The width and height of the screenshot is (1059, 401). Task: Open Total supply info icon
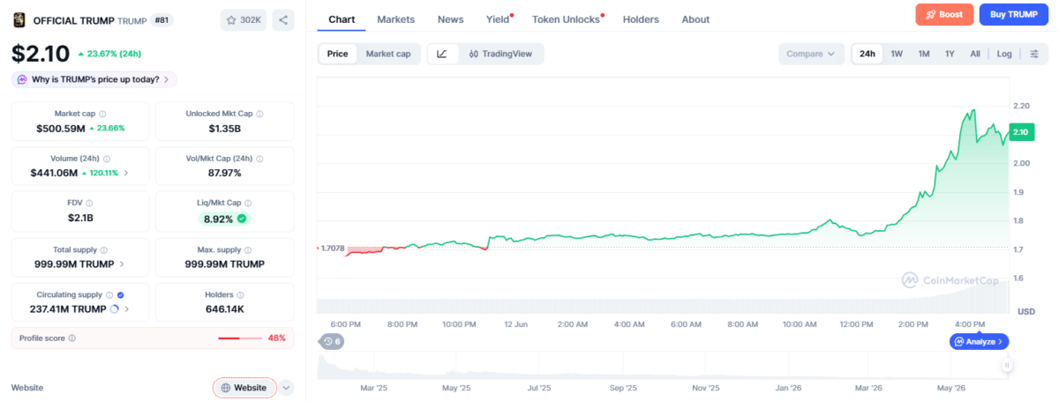coord(105,250)
